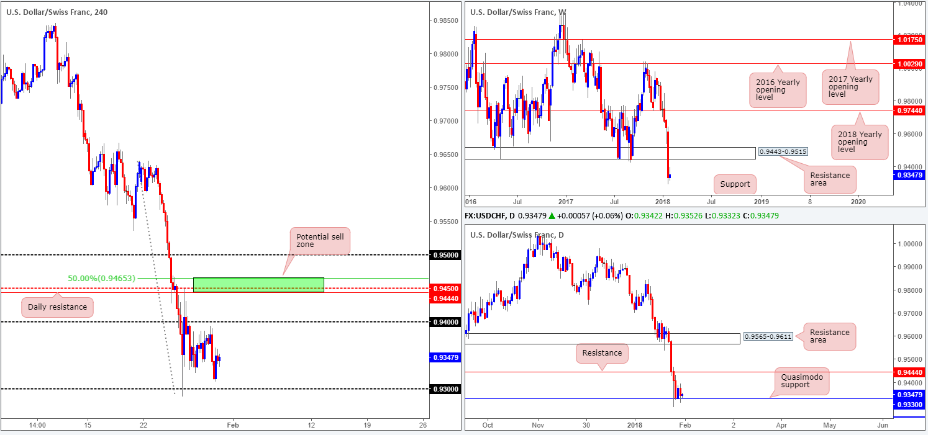Select the weekly 'Resistance area' callout
928x435 pixels.
click(830, 180)
